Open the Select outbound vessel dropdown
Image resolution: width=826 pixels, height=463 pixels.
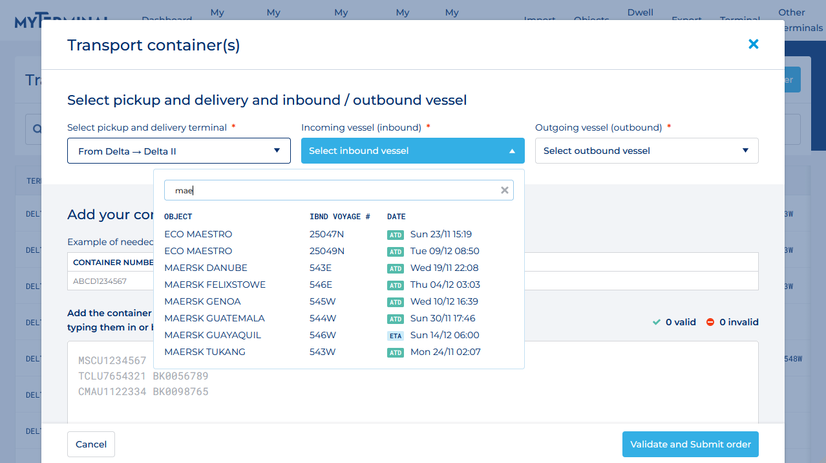[646, 151]
